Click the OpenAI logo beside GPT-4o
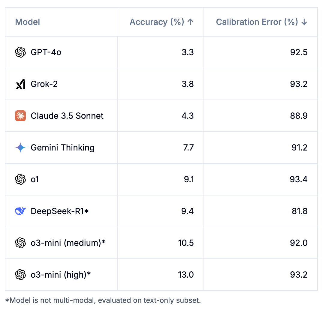The width and height of the screenshot is (326, 310). (20, 52)
